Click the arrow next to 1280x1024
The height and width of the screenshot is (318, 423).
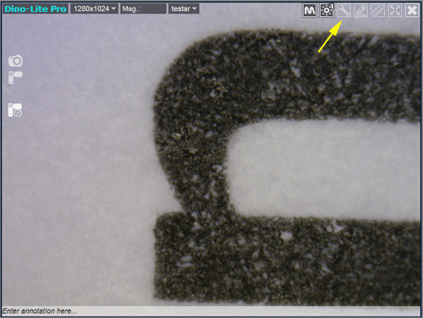pos(113,8)
